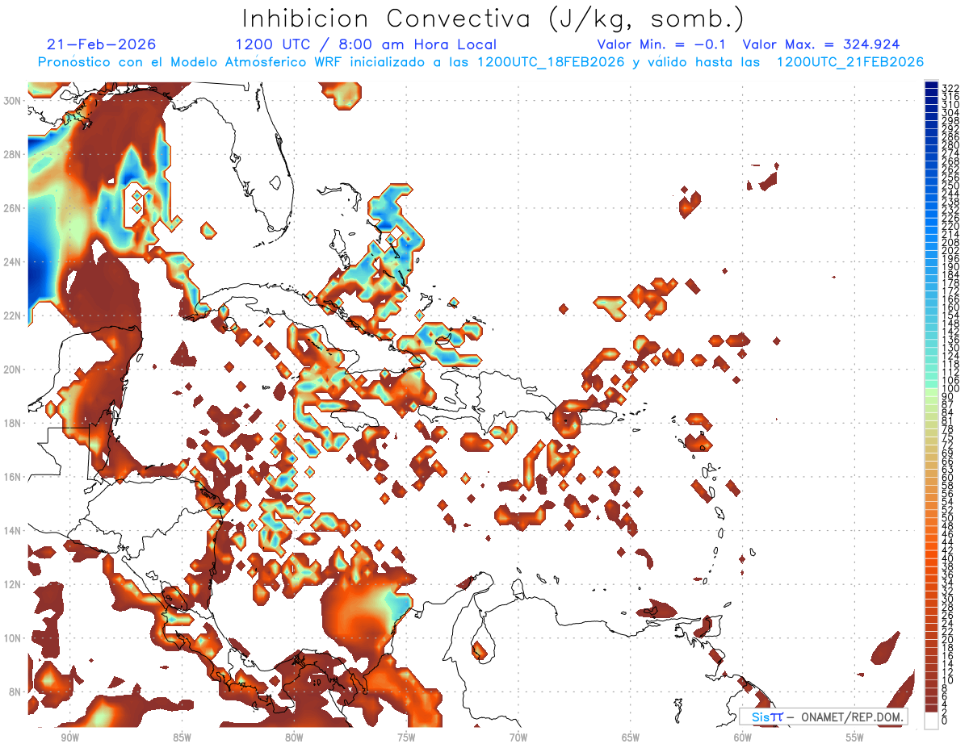Click the colorbar value 20

point(948,639)
